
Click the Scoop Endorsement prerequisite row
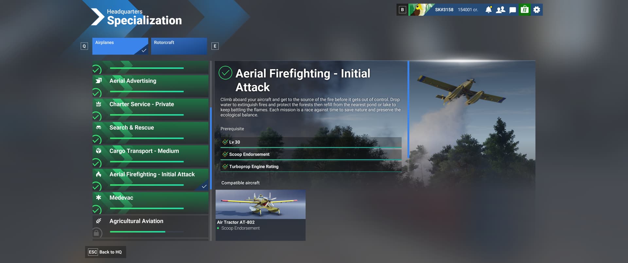(311, 154)
